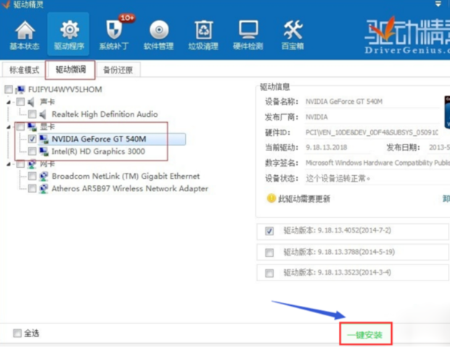The width and height of the screenshot is (450, 348).
Task: Uncheck NVIDIA GeForce GT 540M checkbox
Action: tap(32, 139)
